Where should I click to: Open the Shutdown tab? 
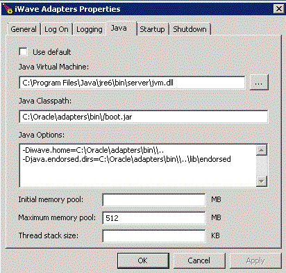point(190,29)
